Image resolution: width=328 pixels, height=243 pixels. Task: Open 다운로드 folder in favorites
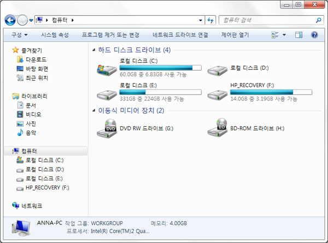[x=36, y=60]
